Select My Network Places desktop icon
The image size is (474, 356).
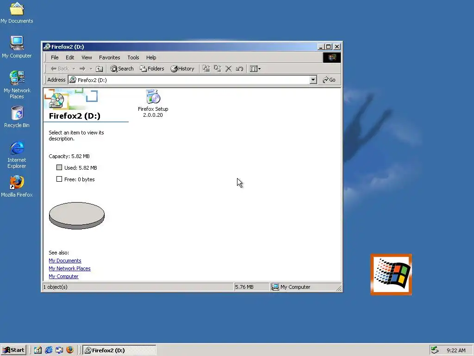click(x=17, y=85)
